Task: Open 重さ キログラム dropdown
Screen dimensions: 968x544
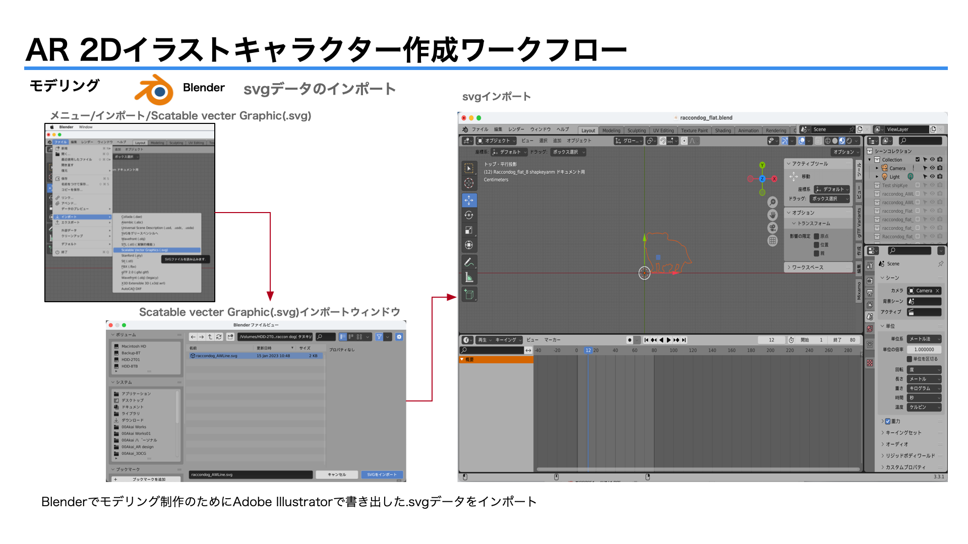Action: point(924,388)
